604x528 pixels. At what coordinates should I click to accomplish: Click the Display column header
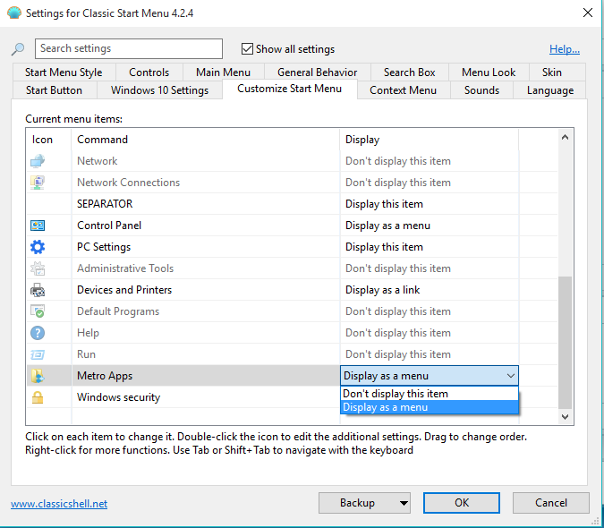[430, 140]
